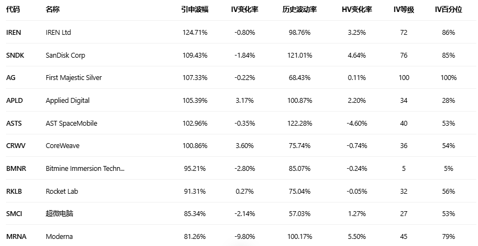Viewport: 478px width, 246px height.
Task: Open the SNDK ticker symbol
Action: tap(15, 55)
